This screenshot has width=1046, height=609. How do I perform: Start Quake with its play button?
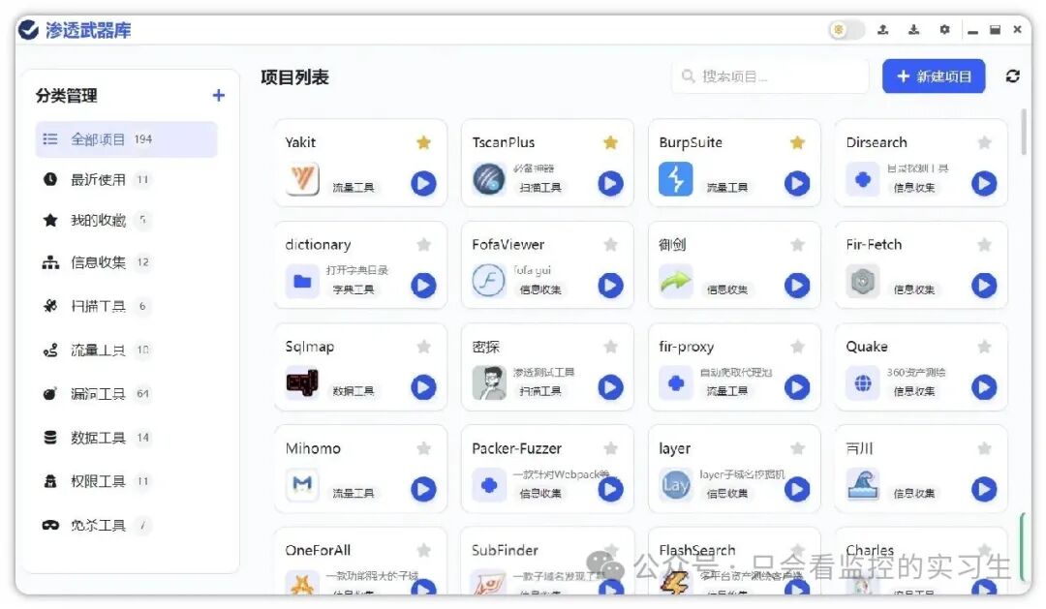(x=983, y=387)
